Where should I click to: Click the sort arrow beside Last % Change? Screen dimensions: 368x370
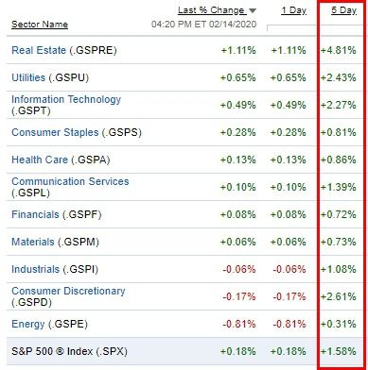(253, 10)
